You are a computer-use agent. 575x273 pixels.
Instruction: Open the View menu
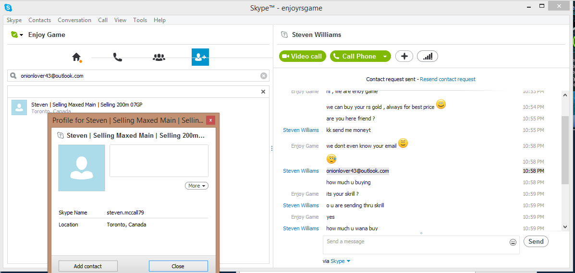[x=120, y=20]
